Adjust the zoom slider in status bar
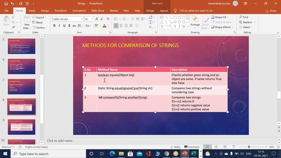 pos(249,147)
